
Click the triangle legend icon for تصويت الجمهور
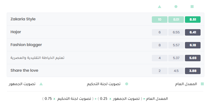pos(41,84)
